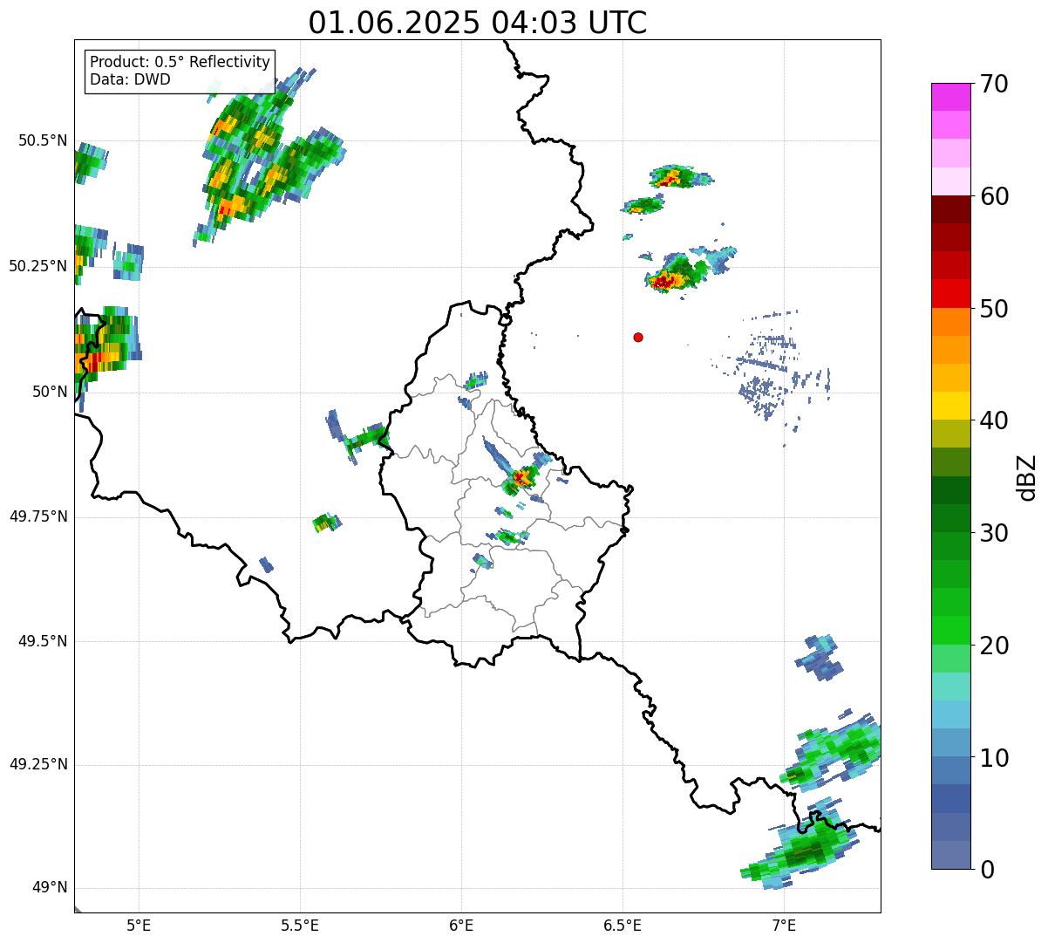Click the 7°E longitude label

[784, 925]
